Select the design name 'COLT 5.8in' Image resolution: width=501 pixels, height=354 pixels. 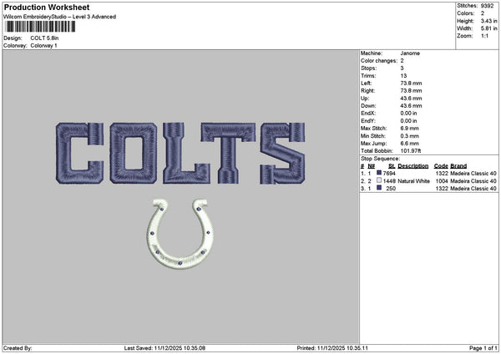[x=44, y=38]
